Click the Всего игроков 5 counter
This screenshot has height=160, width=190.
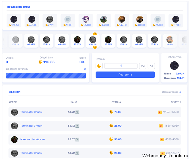171,92
